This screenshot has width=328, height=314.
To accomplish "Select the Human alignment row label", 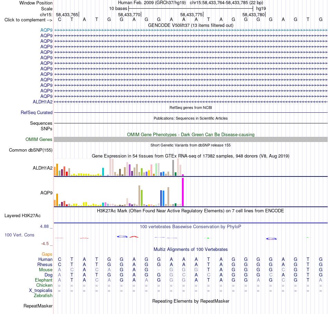I will point(45,259).
